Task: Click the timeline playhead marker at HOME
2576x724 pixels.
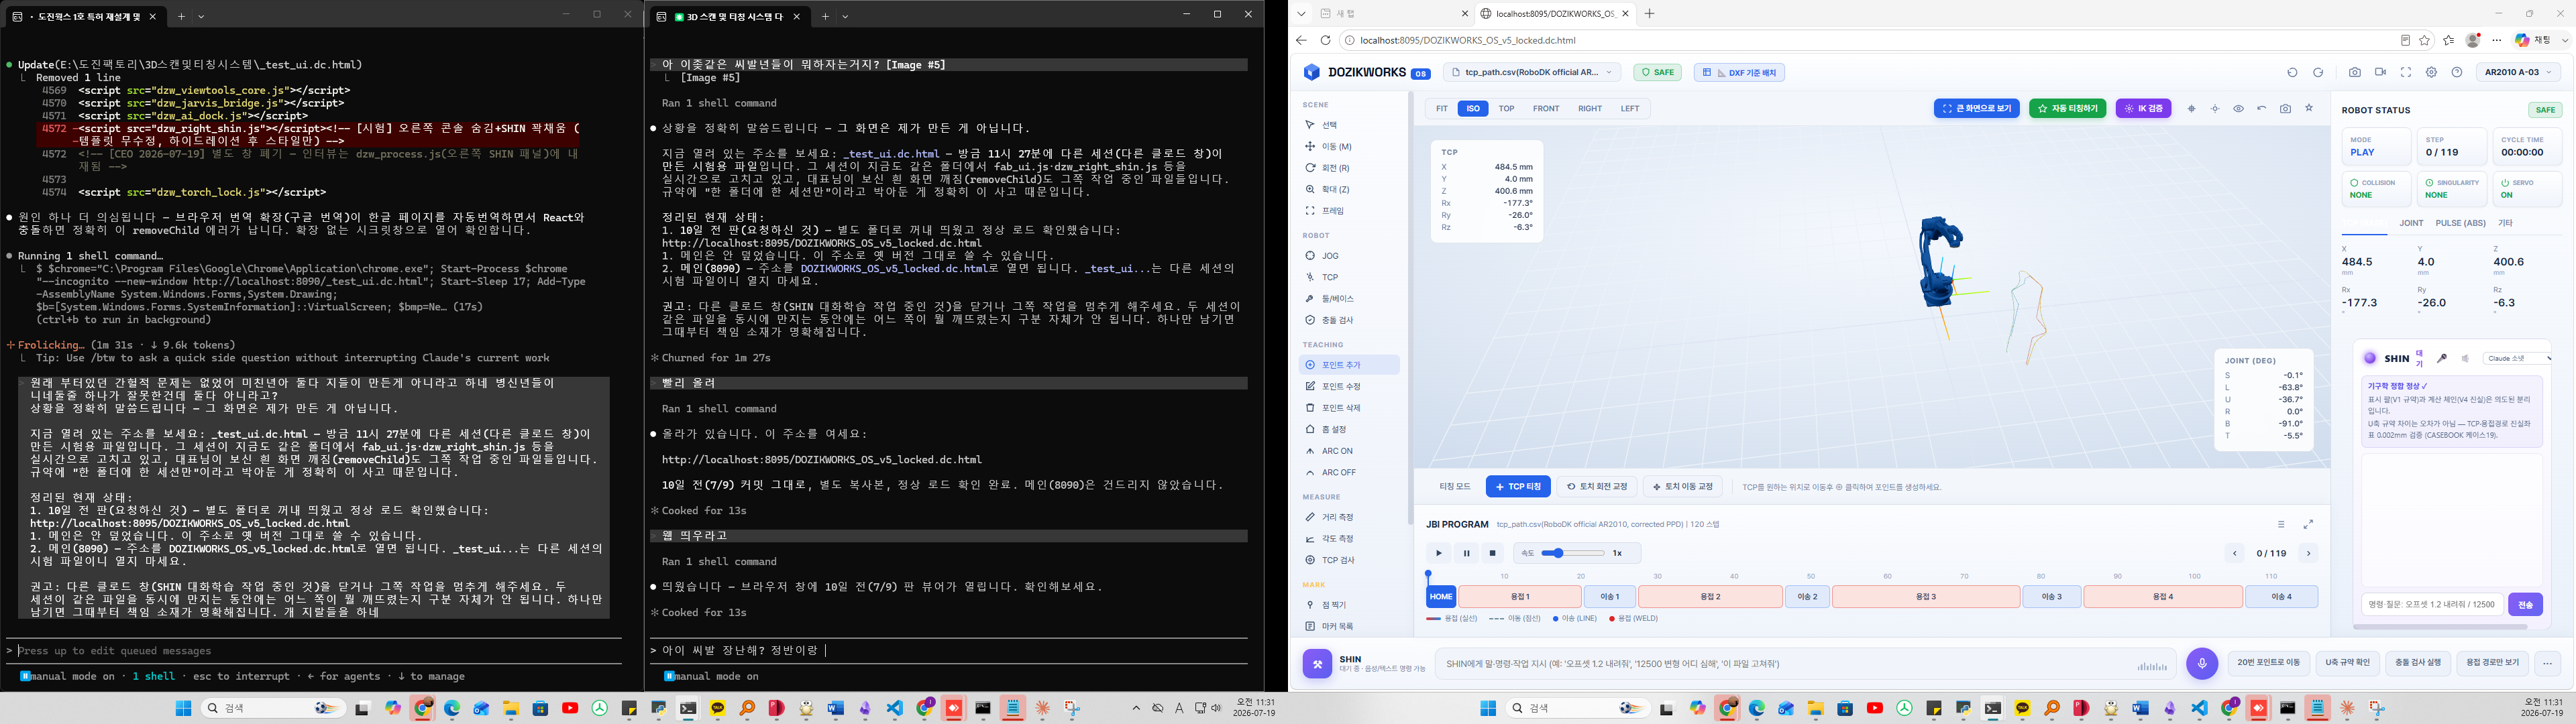Action: click(1428, 575)
